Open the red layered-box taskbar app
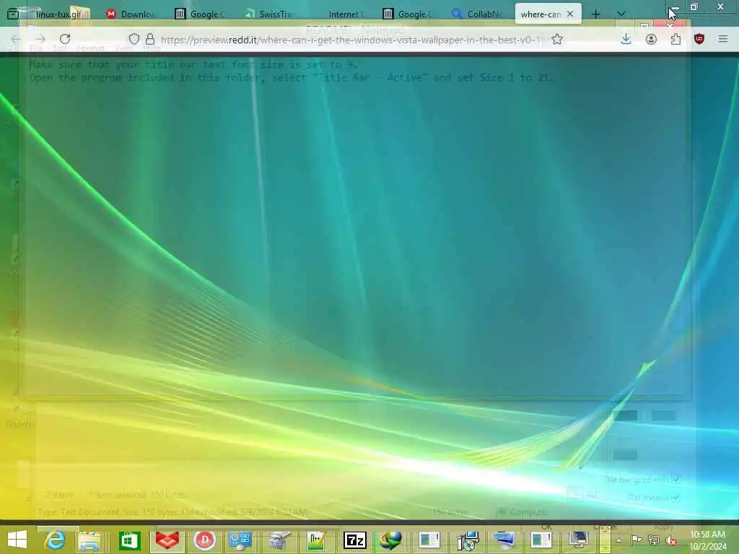This screenshot has height=554, width=739. [x=167, y=540]
